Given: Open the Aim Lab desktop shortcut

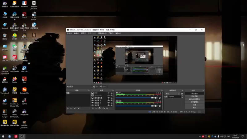Looking at the screenshot, I should click(24, 69).
